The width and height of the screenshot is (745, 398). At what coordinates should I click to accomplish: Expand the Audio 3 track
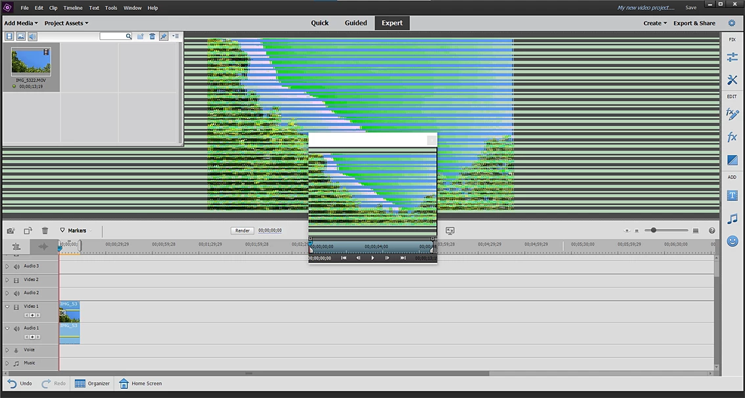7,267
